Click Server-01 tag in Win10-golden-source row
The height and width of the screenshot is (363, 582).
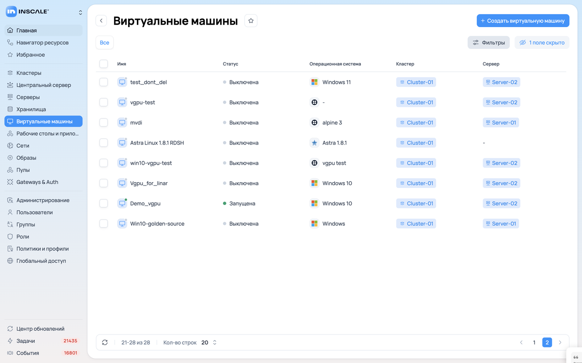click(501, 224)
